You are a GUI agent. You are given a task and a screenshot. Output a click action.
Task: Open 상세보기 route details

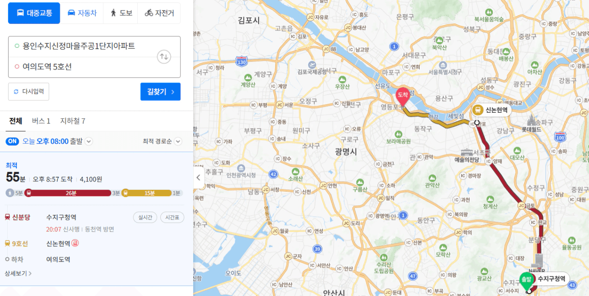pos(18,273)
